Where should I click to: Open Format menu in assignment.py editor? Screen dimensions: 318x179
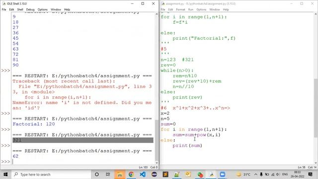pyautogui.click(x=180, y=9)
